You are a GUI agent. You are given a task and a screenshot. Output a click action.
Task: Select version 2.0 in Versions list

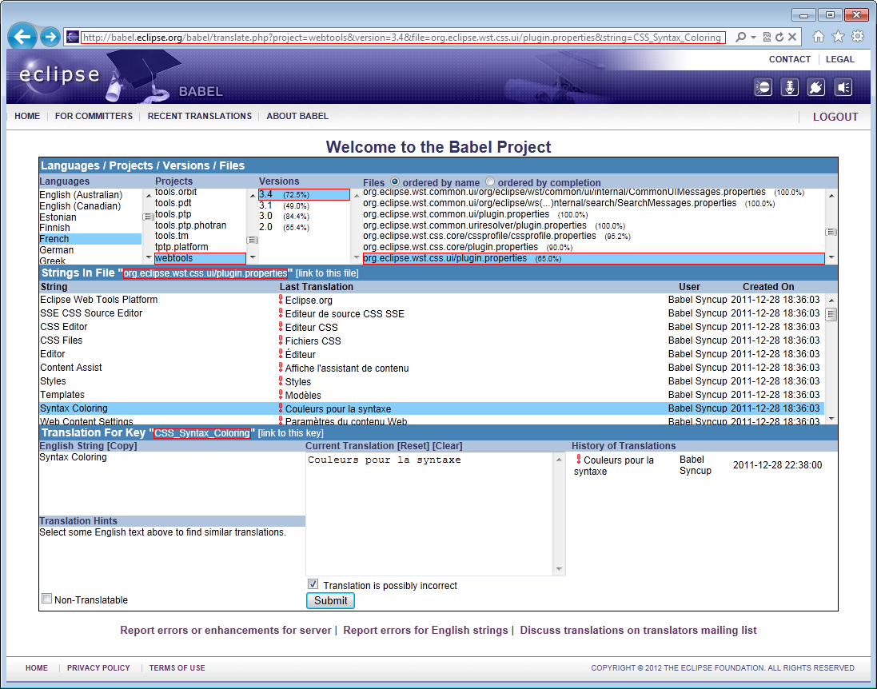pyautogui.click(x=305, y=227)
